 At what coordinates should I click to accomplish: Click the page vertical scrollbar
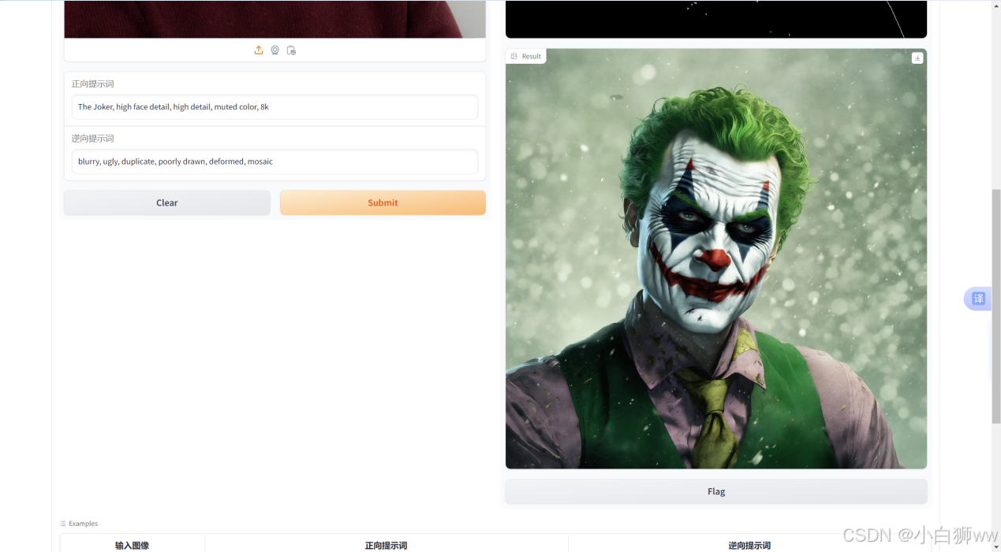pos(996,307)
